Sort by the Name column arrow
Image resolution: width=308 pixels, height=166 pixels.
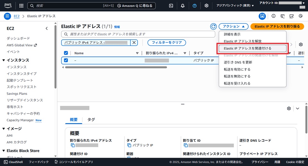coord(137,53)
